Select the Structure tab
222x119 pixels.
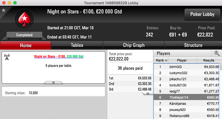click(x=193, y=45)
